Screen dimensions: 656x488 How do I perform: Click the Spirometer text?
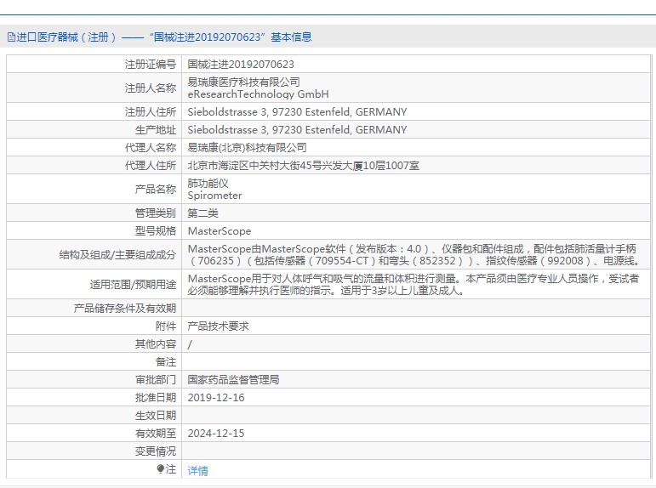pos(214,196)
